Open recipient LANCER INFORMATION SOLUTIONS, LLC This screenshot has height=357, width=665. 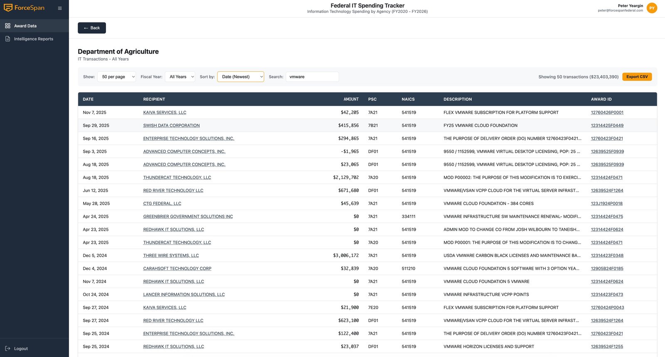(x=184, y=294)
